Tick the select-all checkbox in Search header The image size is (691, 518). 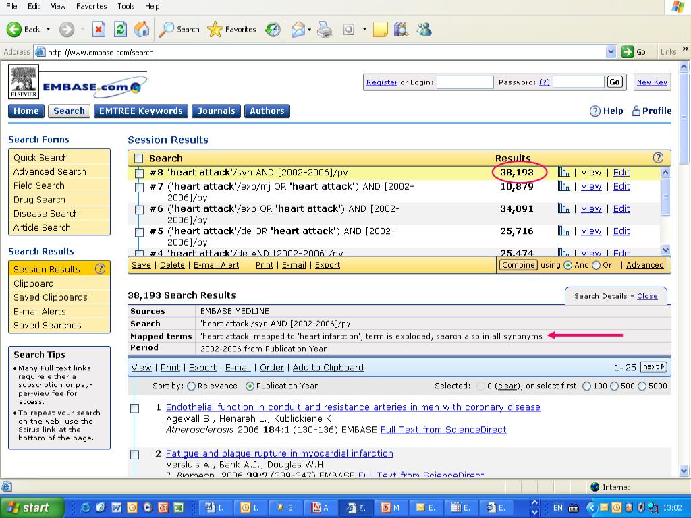point(139,158)
